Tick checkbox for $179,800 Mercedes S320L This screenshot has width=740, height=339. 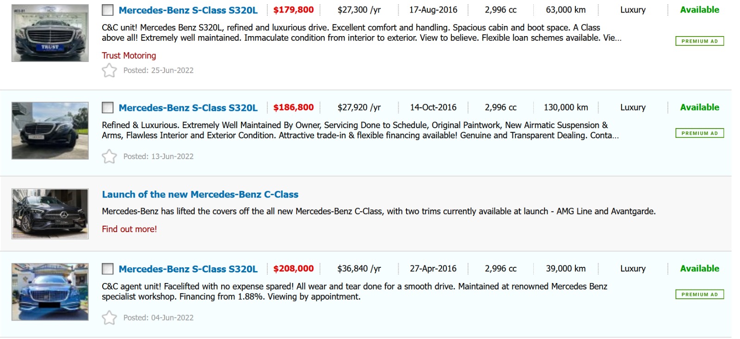(x=108, y=10)
